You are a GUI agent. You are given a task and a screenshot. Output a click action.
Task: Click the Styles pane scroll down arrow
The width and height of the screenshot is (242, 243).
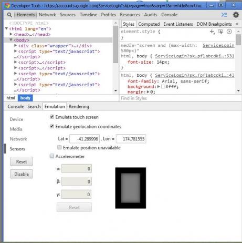click(238, 90)
